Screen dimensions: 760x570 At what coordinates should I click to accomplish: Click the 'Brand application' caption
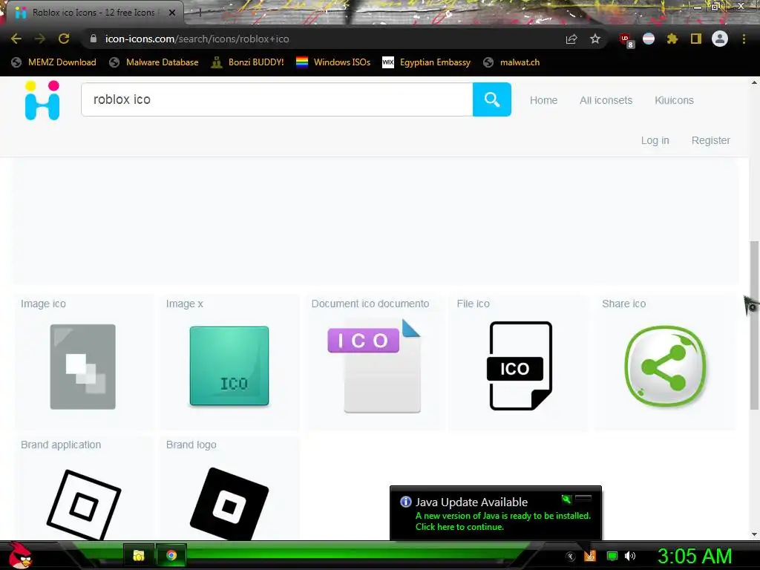click(61, 445)
